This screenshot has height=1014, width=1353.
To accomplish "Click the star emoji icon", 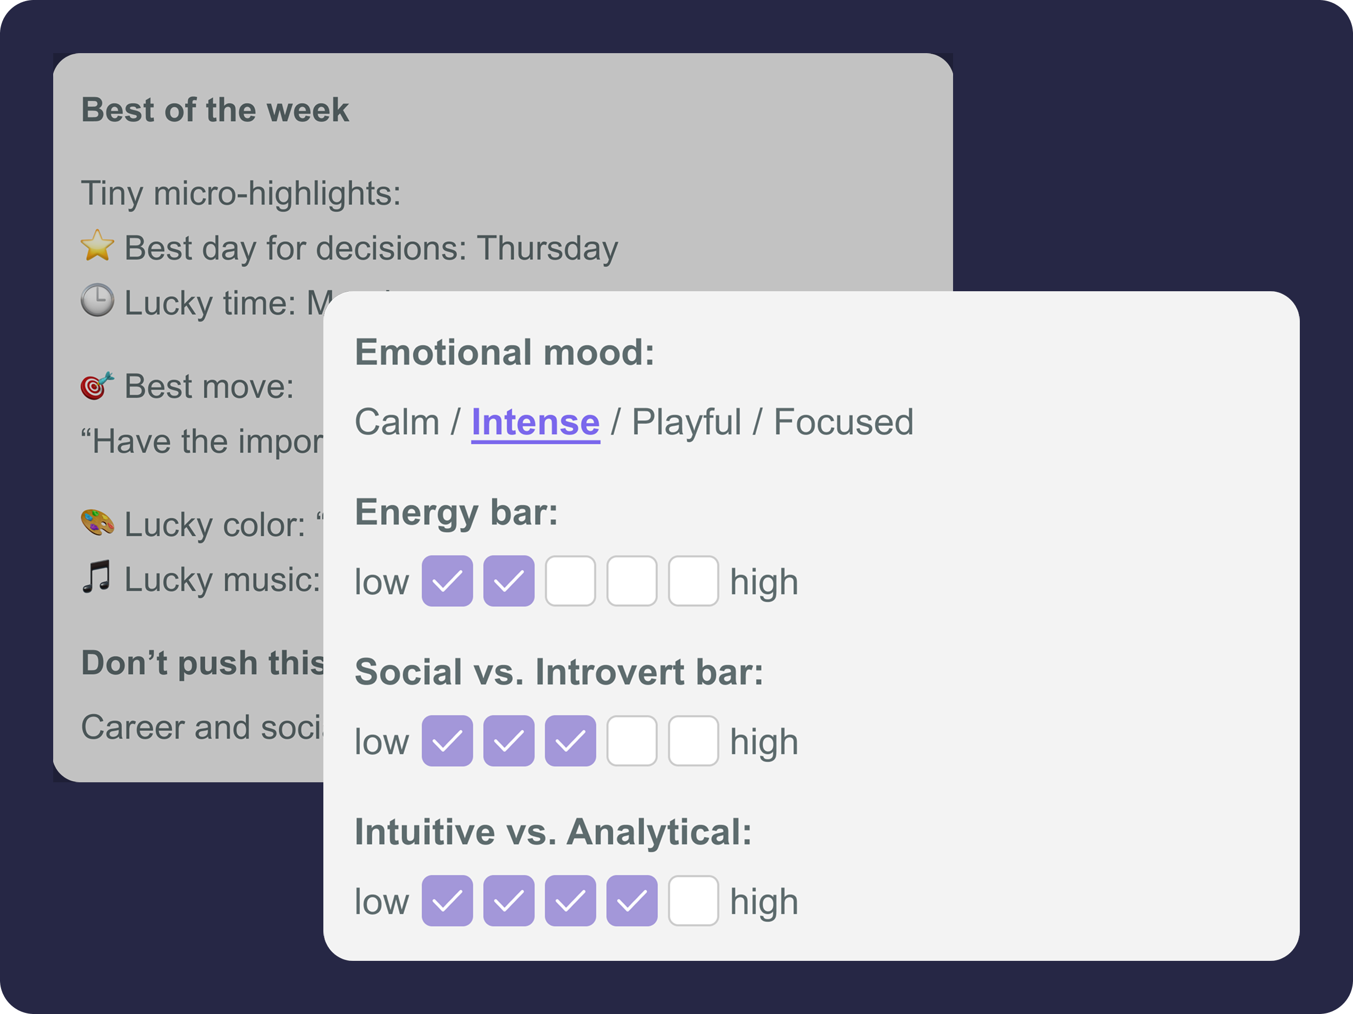I will (x=97, y=246).
